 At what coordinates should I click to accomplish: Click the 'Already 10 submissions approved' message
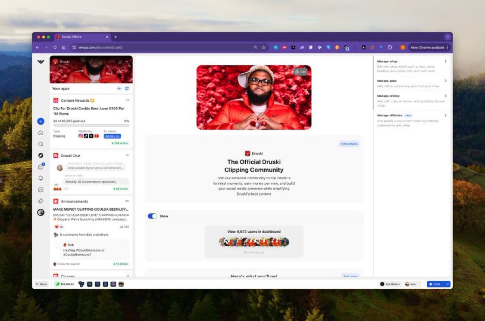(91, 182)
